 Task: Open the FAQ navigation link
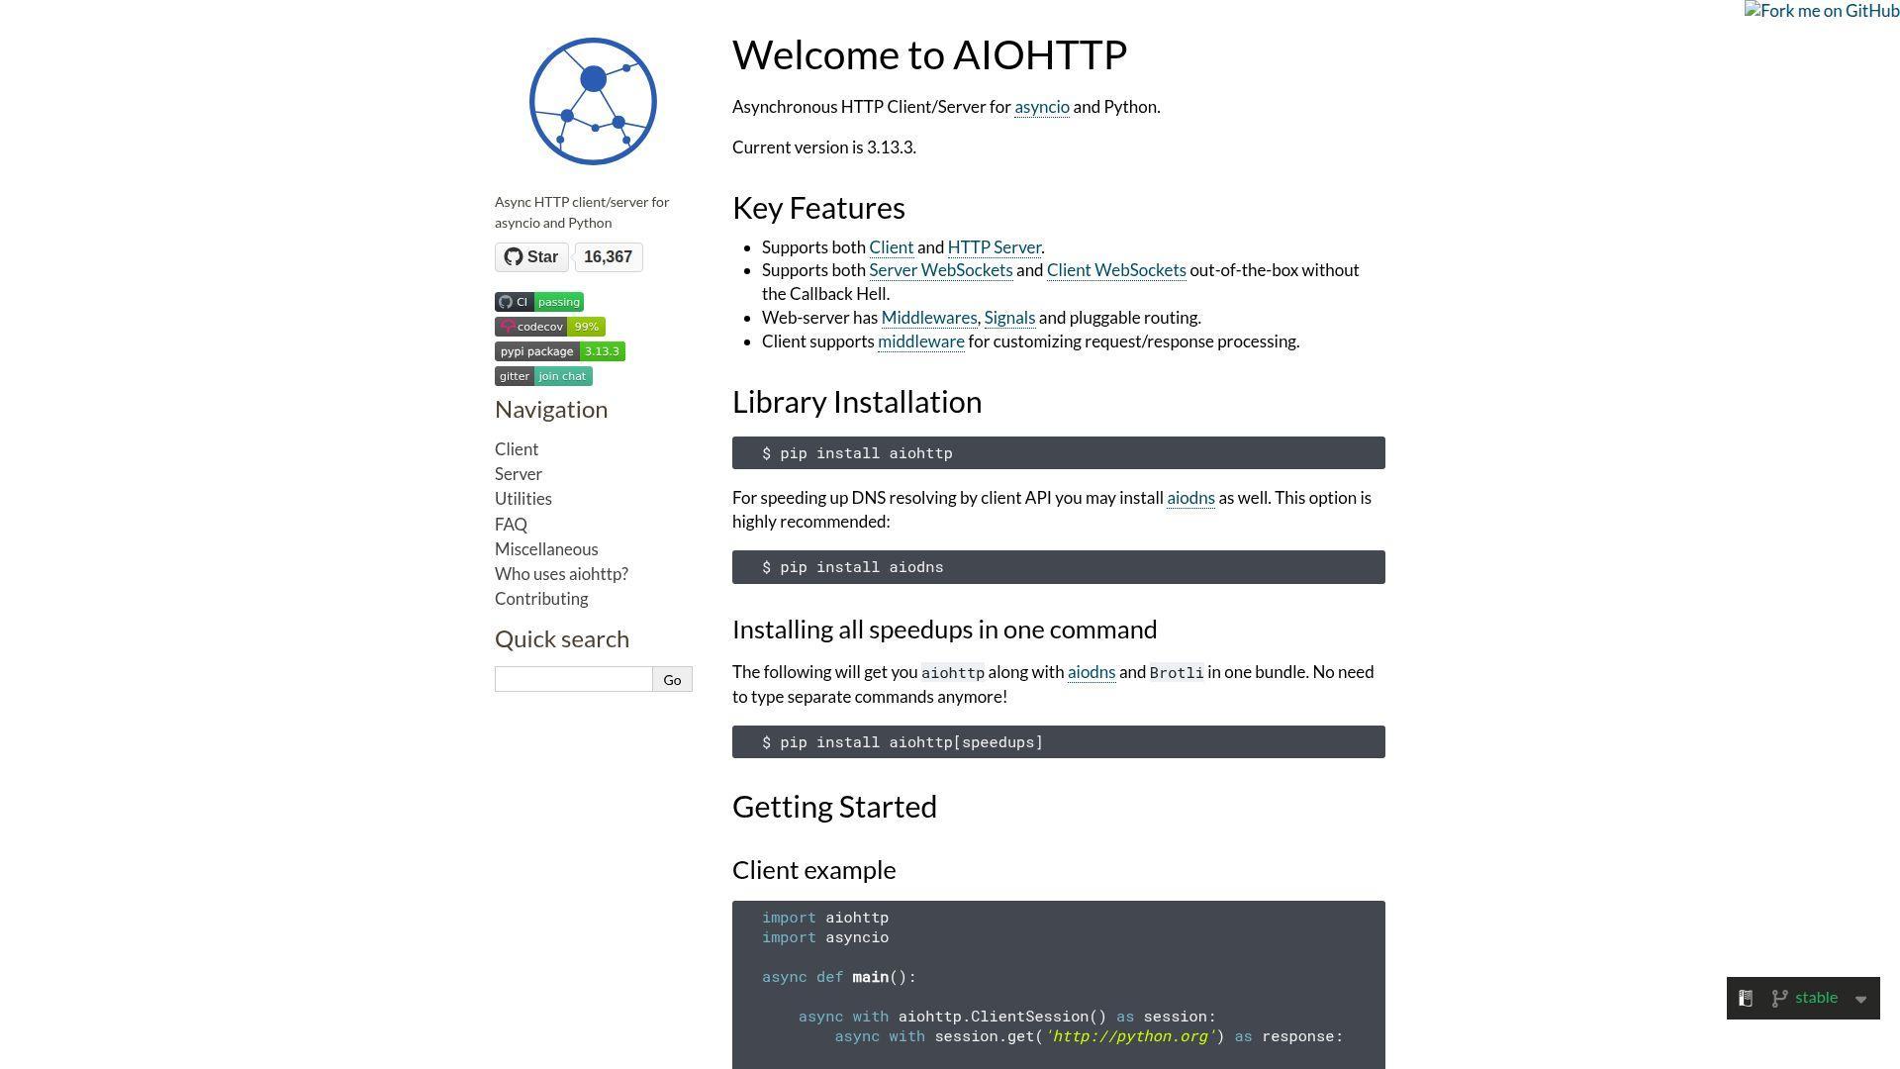point(511,525)
